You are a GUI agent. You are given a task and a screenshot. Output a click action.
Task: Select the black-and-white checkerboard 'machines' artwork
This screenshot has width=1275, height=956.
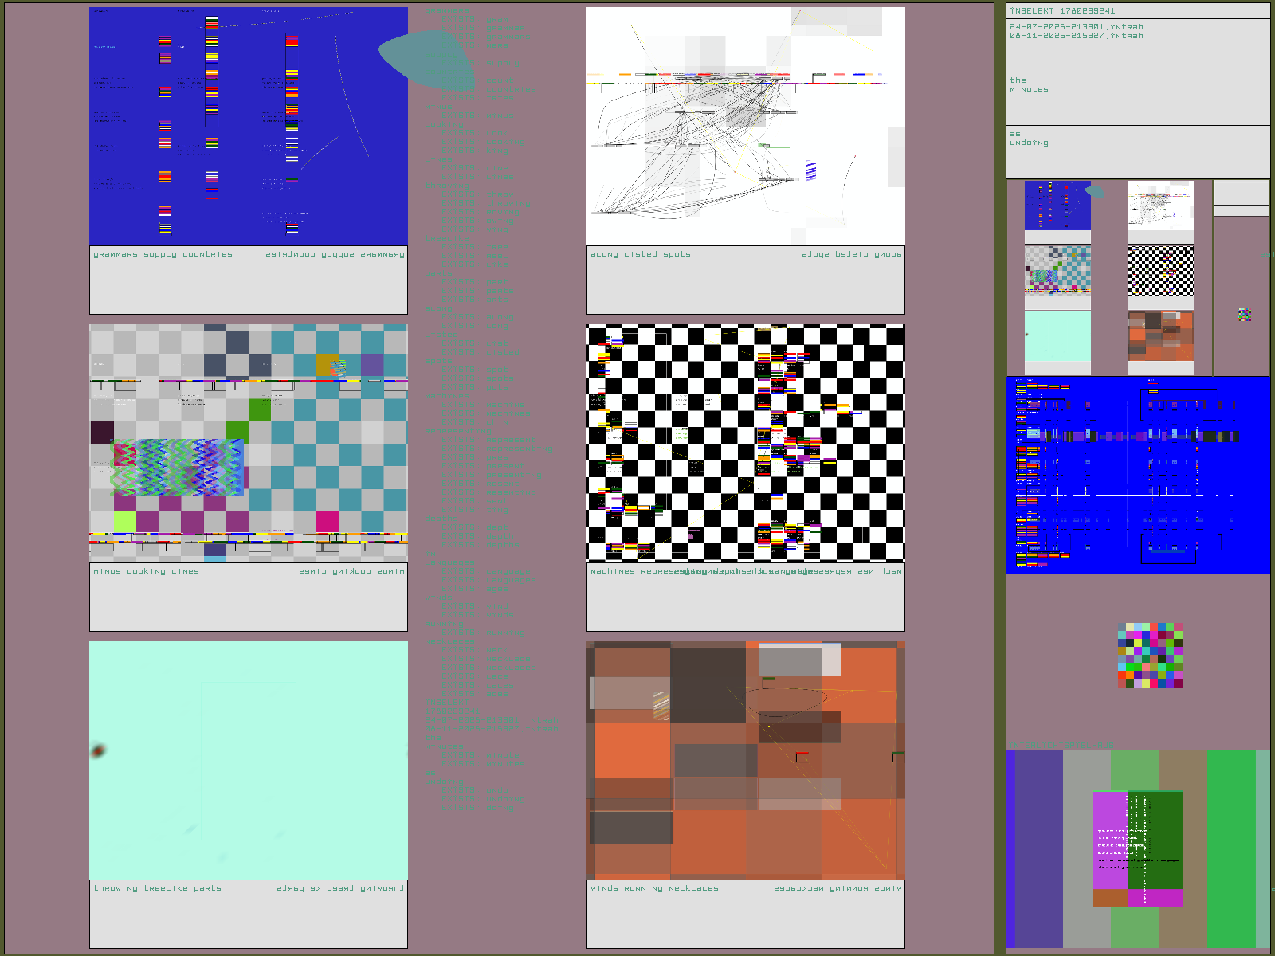click(x=745, y=443)
